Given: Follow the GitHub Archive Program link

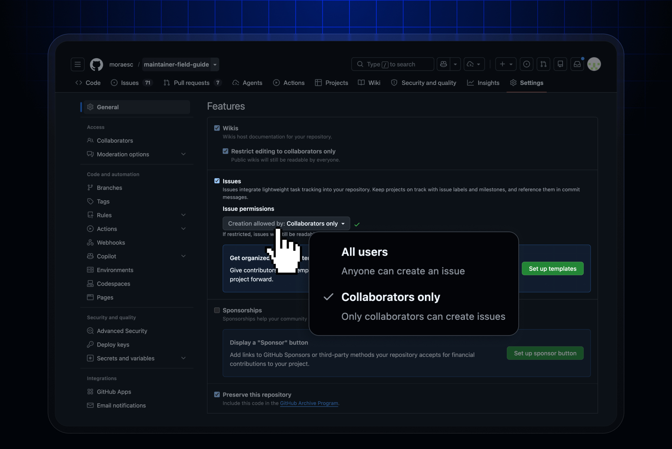Looking at the screenshot, I should [309, 403].
